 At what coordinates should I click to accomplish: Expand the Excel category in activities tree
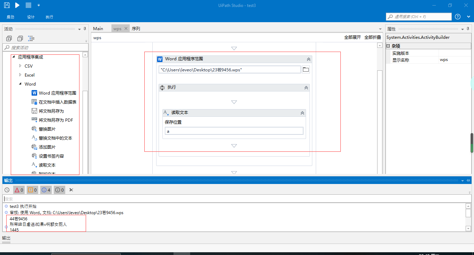tap(20, 75)
